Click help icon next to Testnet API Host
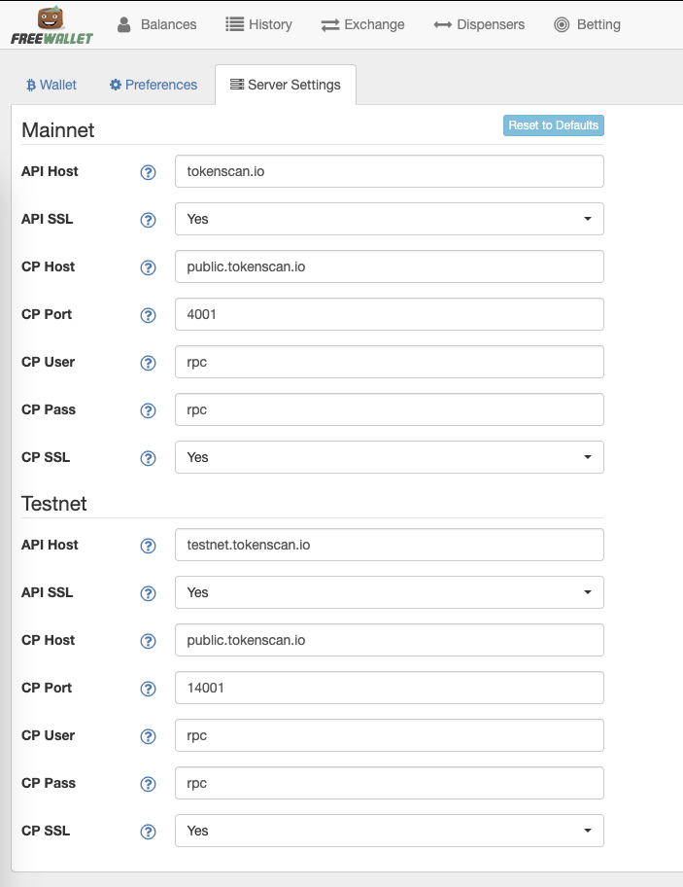Viewport: 683px width, 887px height. click(x=148, y=546)
